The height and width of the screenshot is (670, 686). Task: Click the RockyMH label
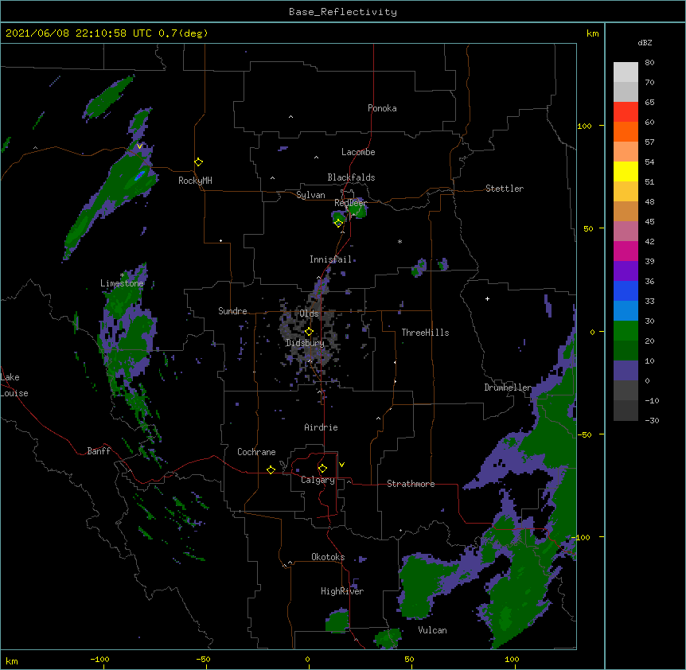coord(195,181)
